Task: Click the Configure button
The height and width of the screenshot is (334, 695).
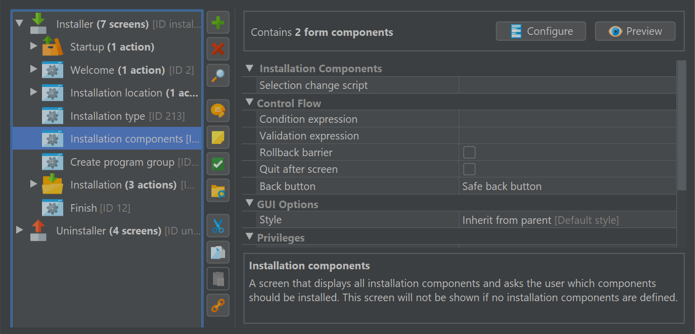Action: click(541, 31)
